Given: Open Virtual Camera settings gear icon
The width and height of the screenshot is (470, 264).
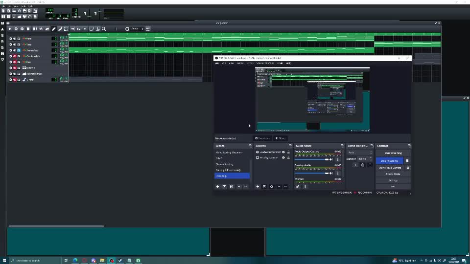Looking at the screenshot, I should pos(408,168).
